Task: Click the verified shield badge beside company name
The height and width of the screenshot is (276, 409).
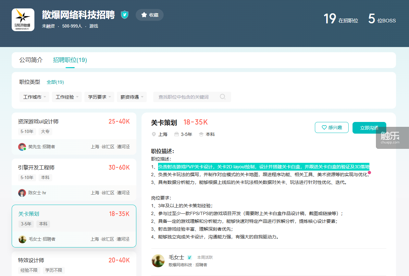Action: tap(125, 15)
